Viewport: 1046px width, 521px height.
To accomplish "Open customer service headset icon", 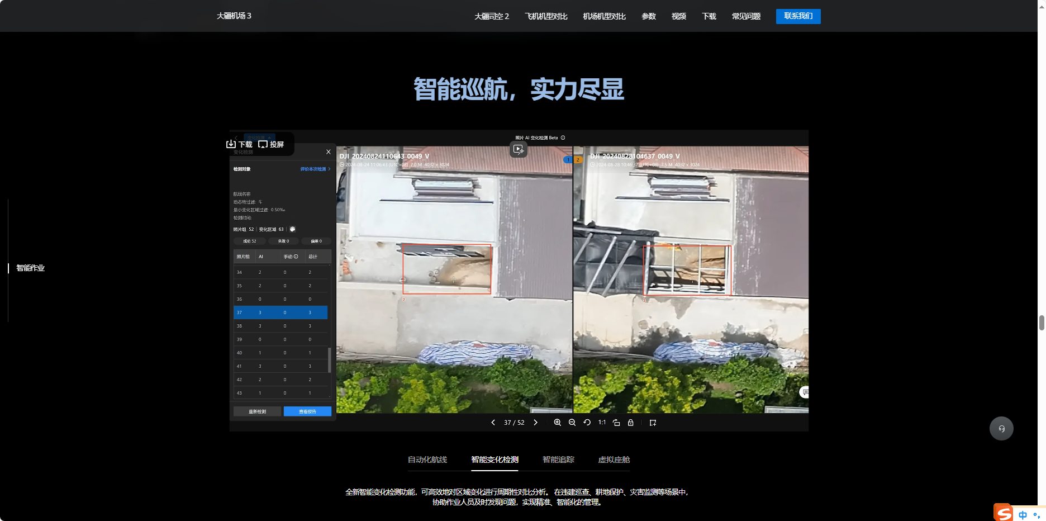I will click(x=1001, y=429).
